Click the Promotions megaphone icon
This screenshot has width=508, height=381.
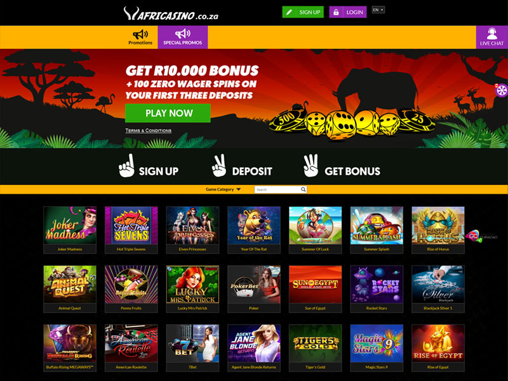[x=140, y=34]
